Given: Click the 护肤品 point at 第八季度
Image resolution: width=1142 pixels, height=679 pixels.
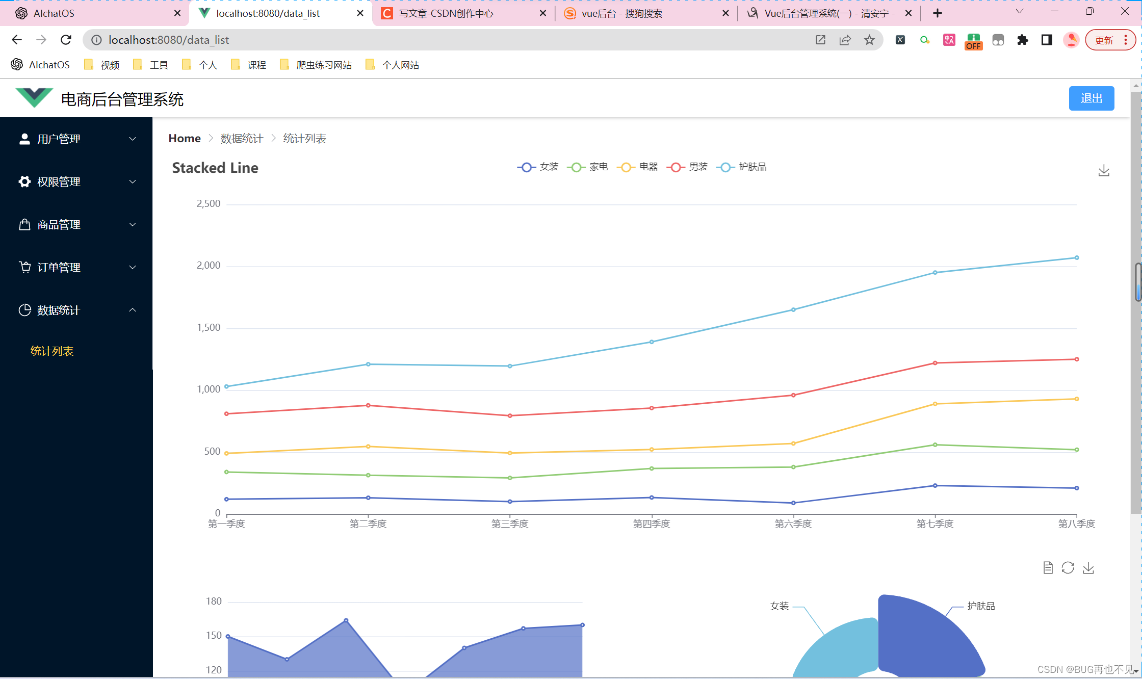Looking at the screenshot, I should [x=1077, y=257].
